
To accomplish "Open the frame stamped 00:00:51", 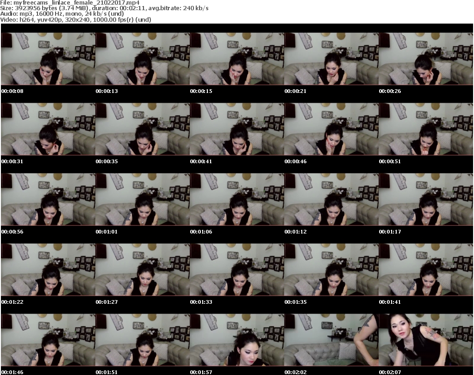I will pyautogui.click(x=426, y=129).
